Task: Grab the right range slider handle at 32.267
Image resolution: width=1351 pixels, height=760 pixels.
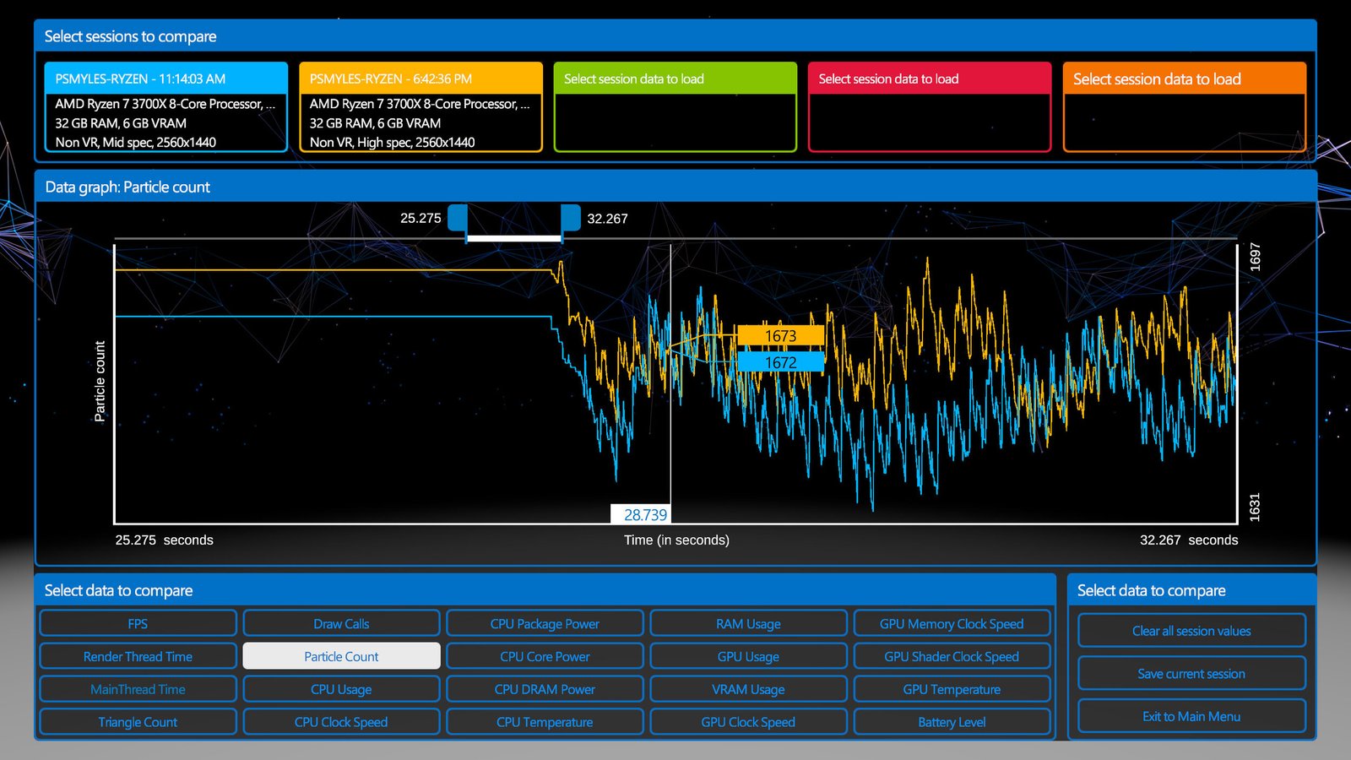Action: point(571,219)
